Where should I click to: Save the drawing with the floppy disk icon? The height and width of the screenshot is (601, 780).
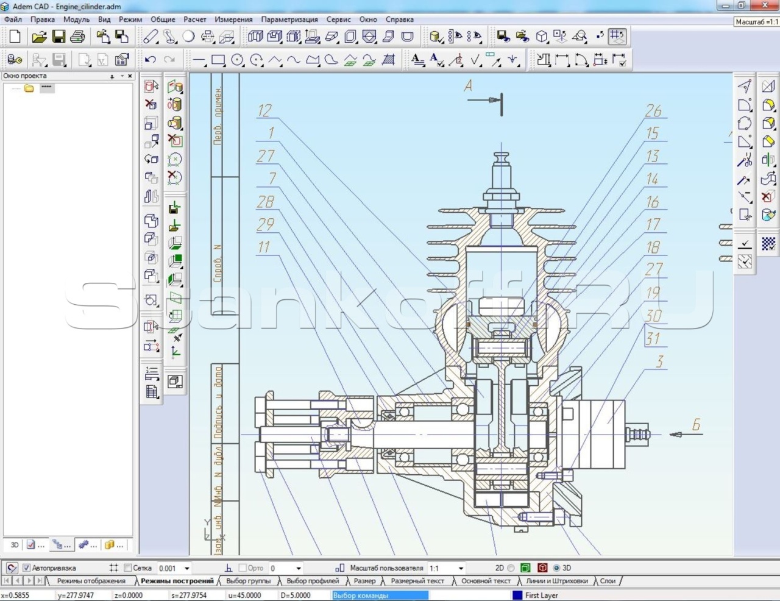tap(58, 37)
